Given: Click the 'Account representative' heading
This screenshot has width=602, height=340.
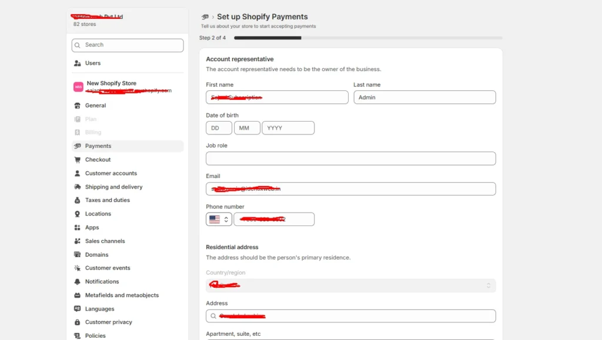Looking at the screenshot, I should click(x=240, y=59).
